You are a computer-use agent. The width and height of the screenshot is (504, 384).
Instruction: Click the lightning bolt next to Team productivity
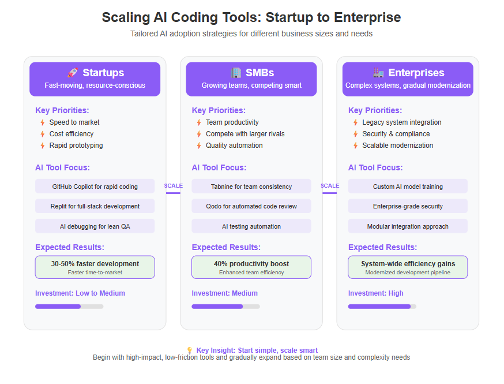(199, 122)
